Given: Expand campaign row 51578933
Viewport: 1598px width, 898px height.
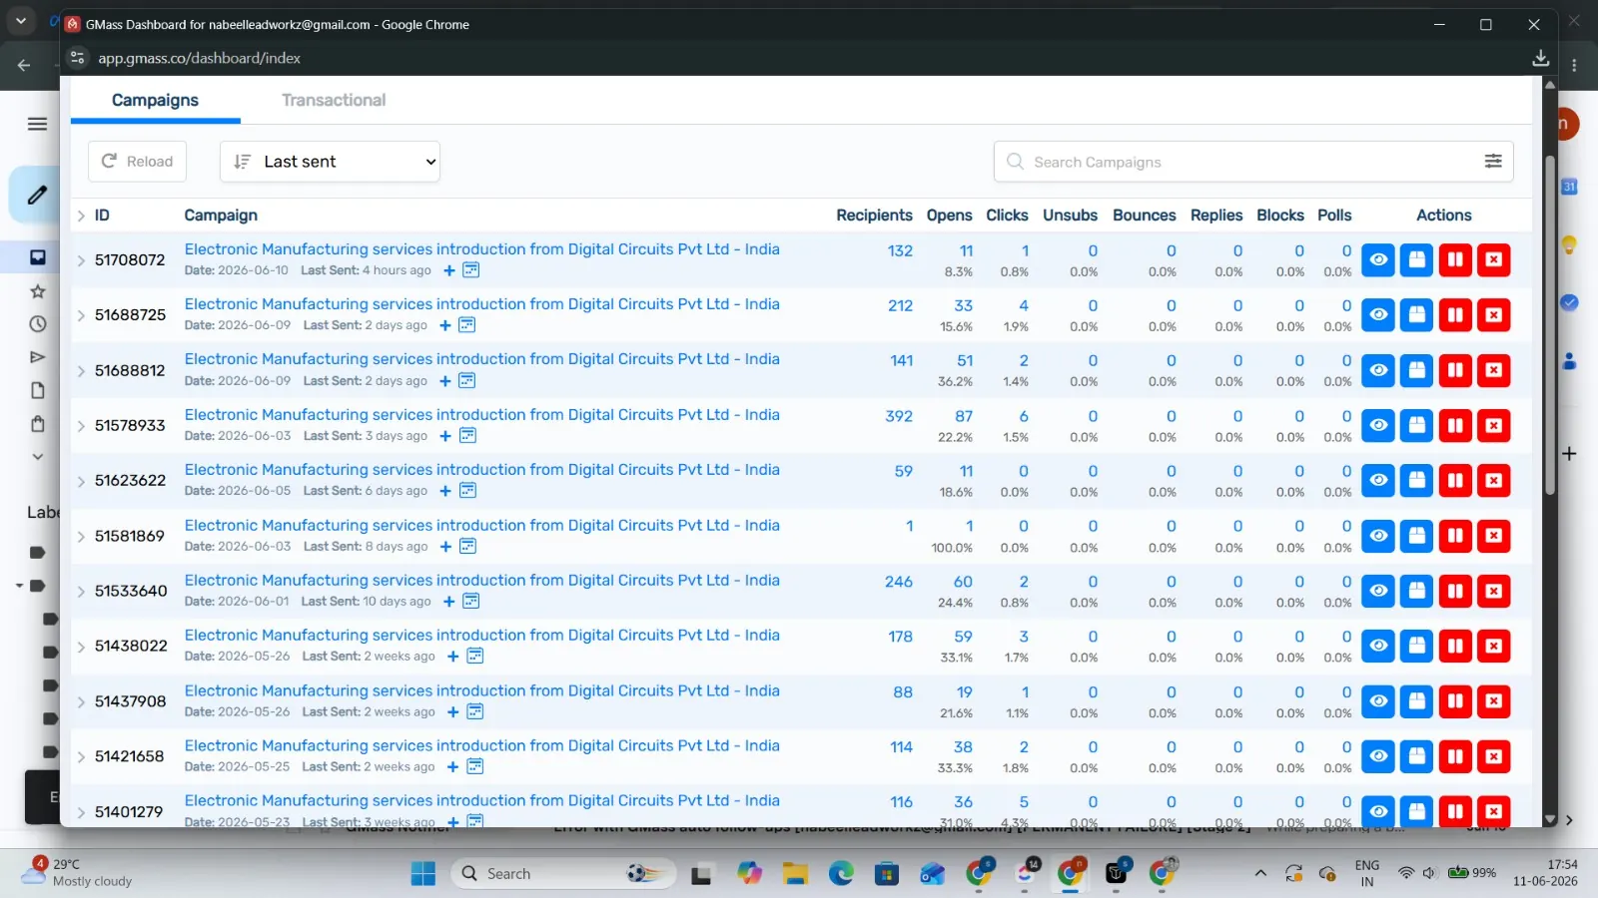Looking at the screenshot, I should (x=81, y=426).
